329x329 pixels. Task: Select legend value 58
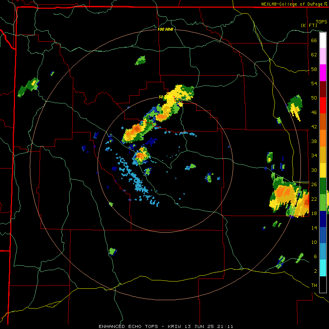click(314, 69)
